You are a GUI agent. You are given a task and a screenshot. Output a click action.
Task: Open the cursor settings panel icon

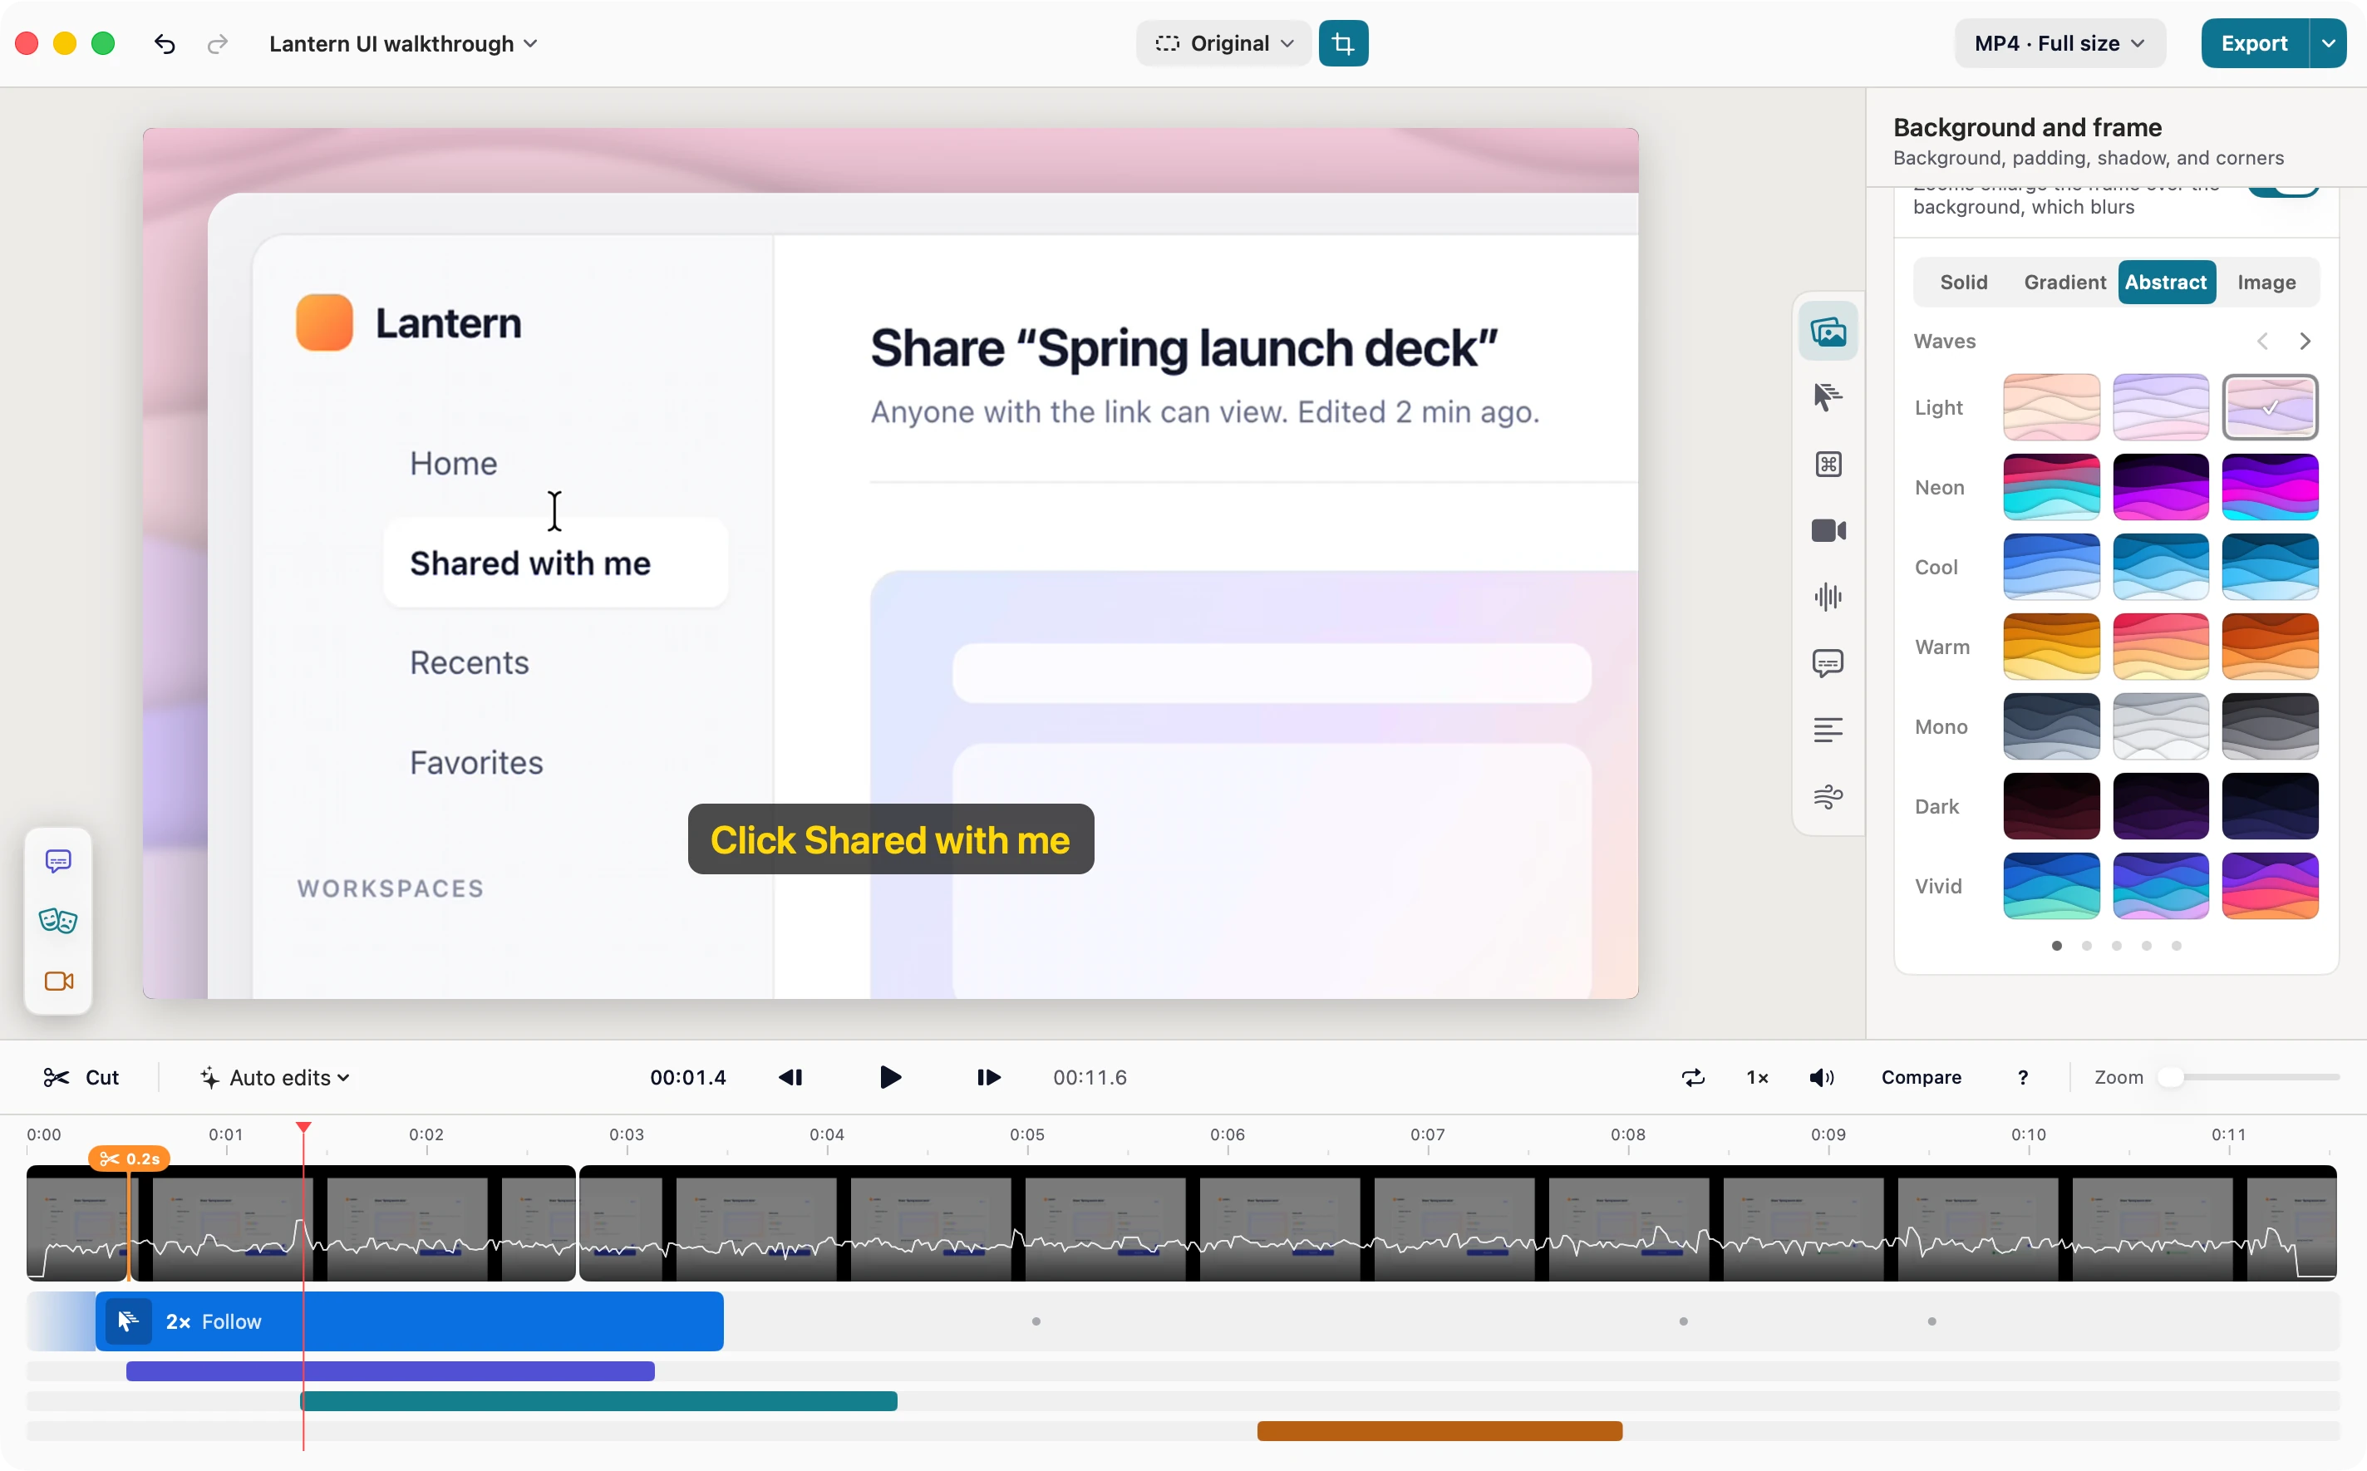coord(1827,397)
